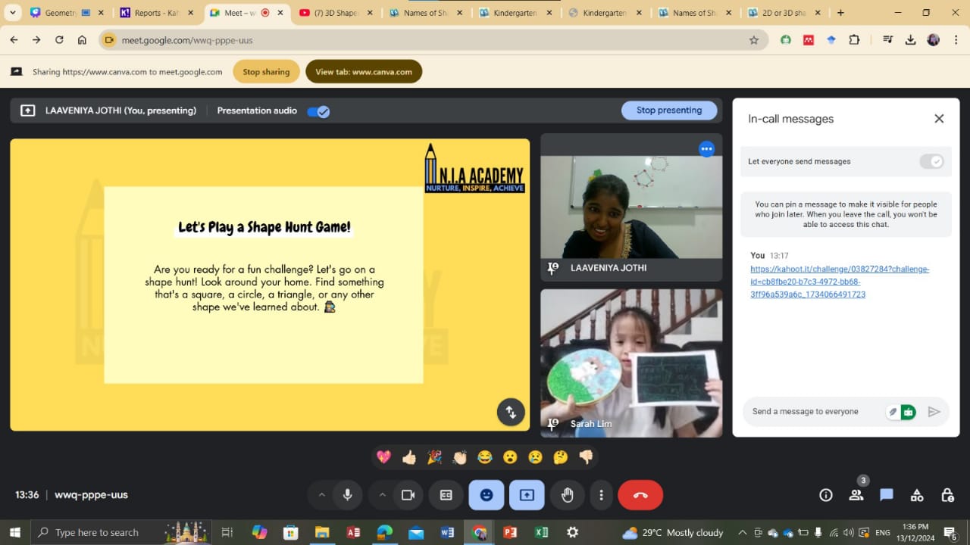This screenshot has height=545, width=970.
Task: Open the people participants panel
Action: tap(856, 495)
